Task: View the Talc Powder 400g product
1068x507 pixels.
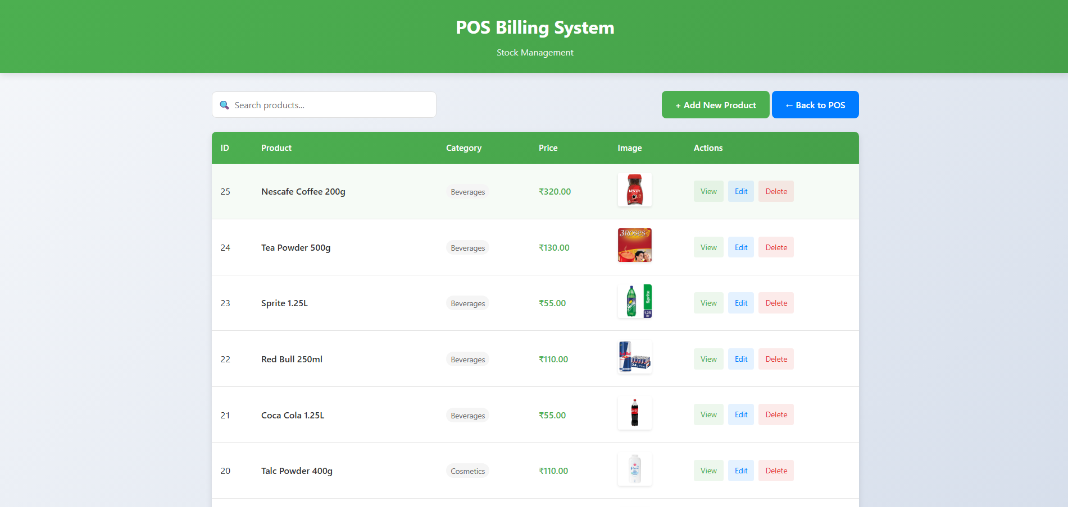Action: 708,471
